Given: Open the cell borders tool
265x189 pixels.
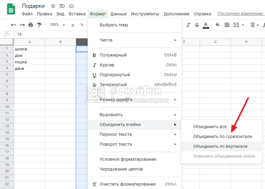Looking at the screenshot, I should click(227, 25).
